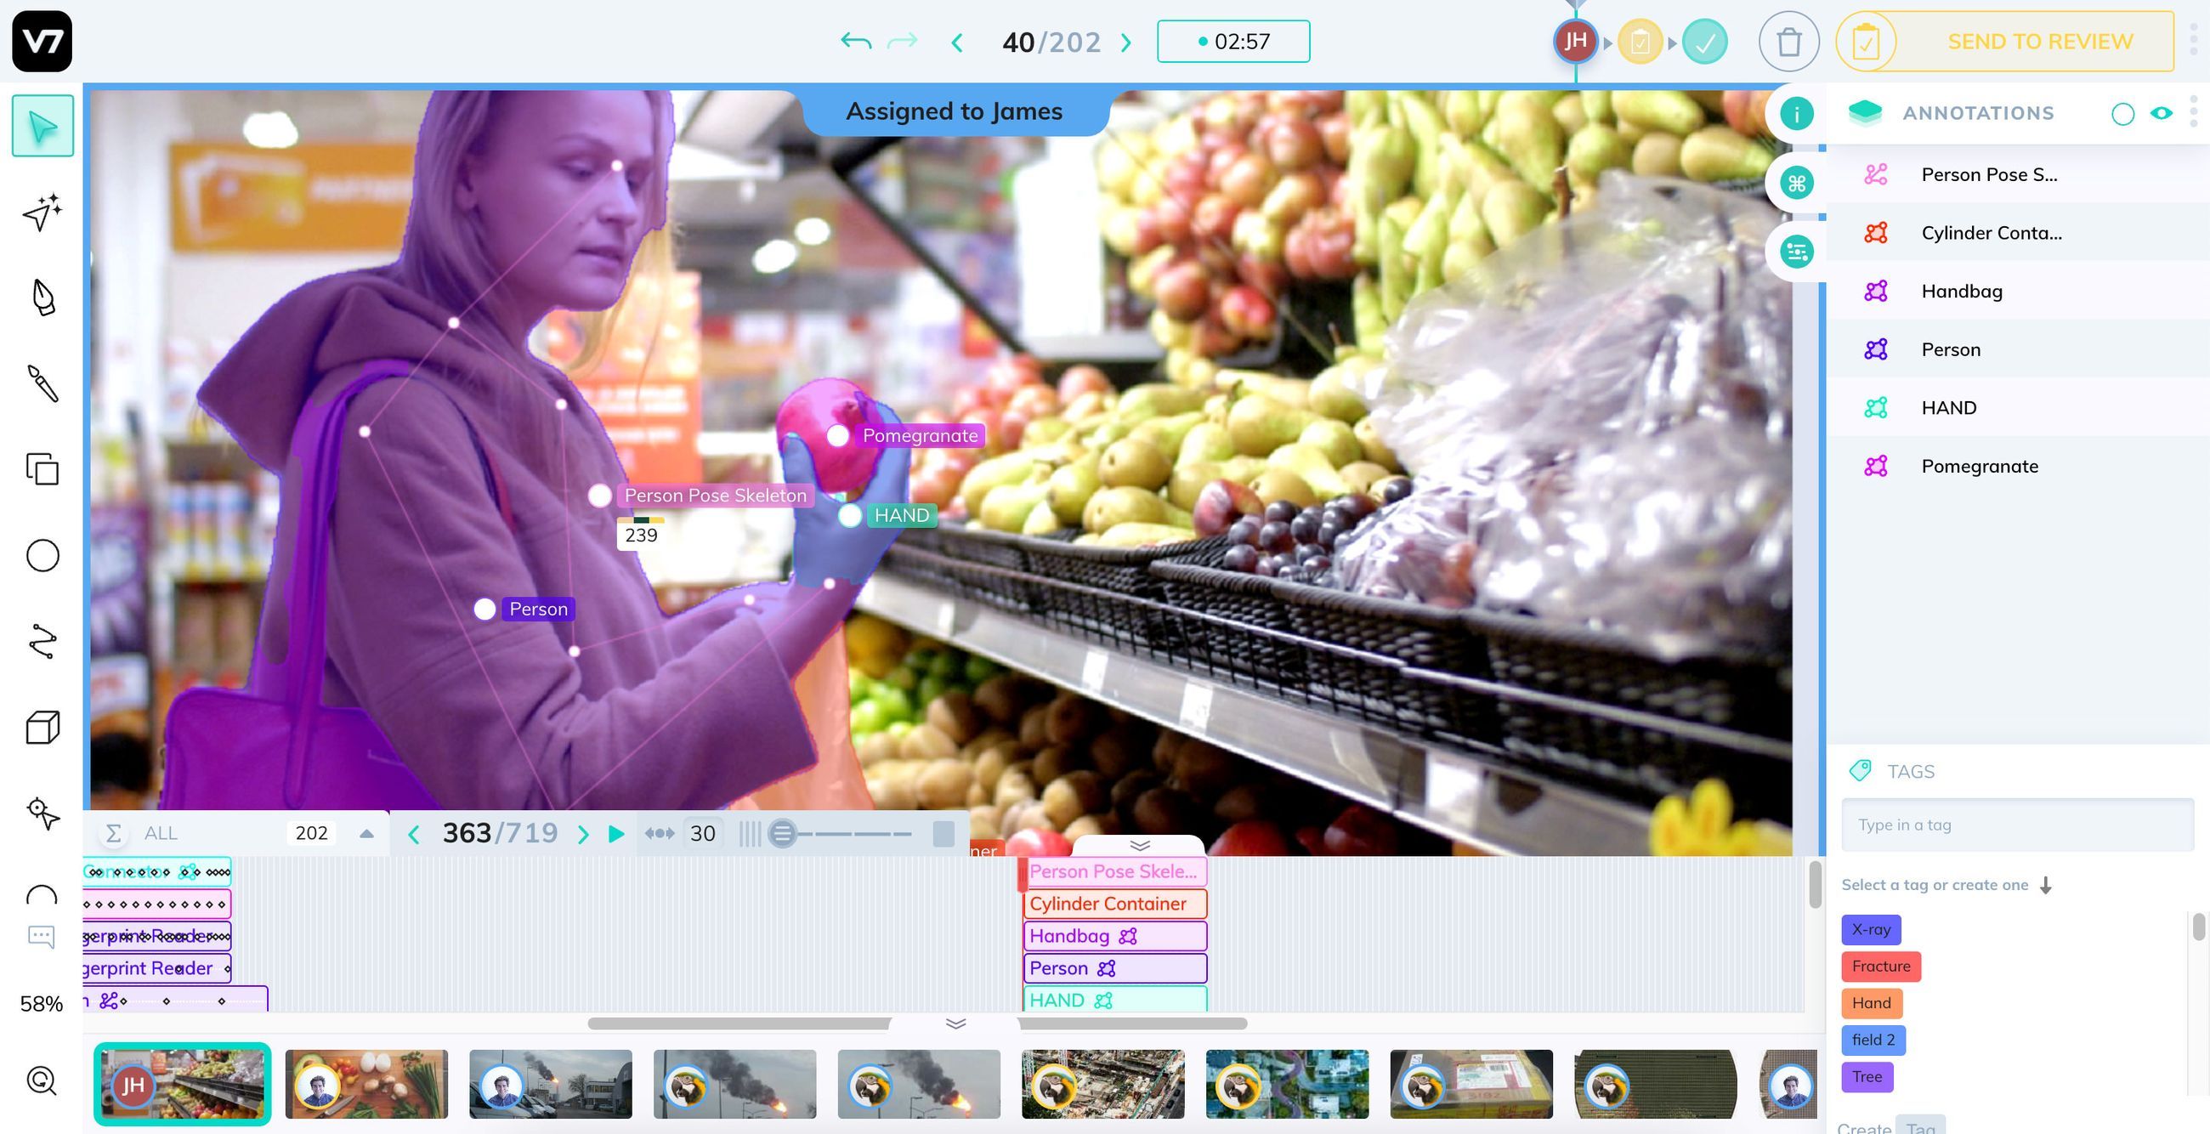Open the delete annotation trash icon
Image resolution: width=2210 pixels, height=1134 pixels.
[x=1788, y=41]
